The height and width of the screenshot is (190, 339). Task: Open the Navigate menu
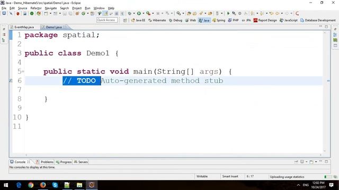(51, 8)
